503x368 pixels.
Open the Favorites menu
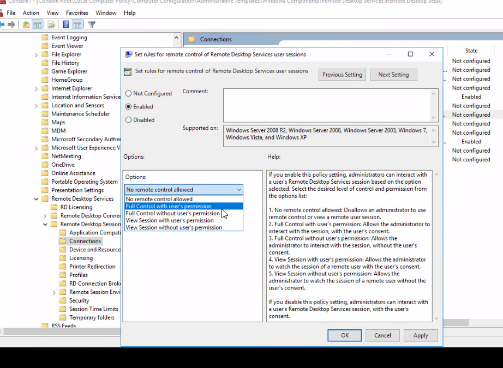click(77, 13)
